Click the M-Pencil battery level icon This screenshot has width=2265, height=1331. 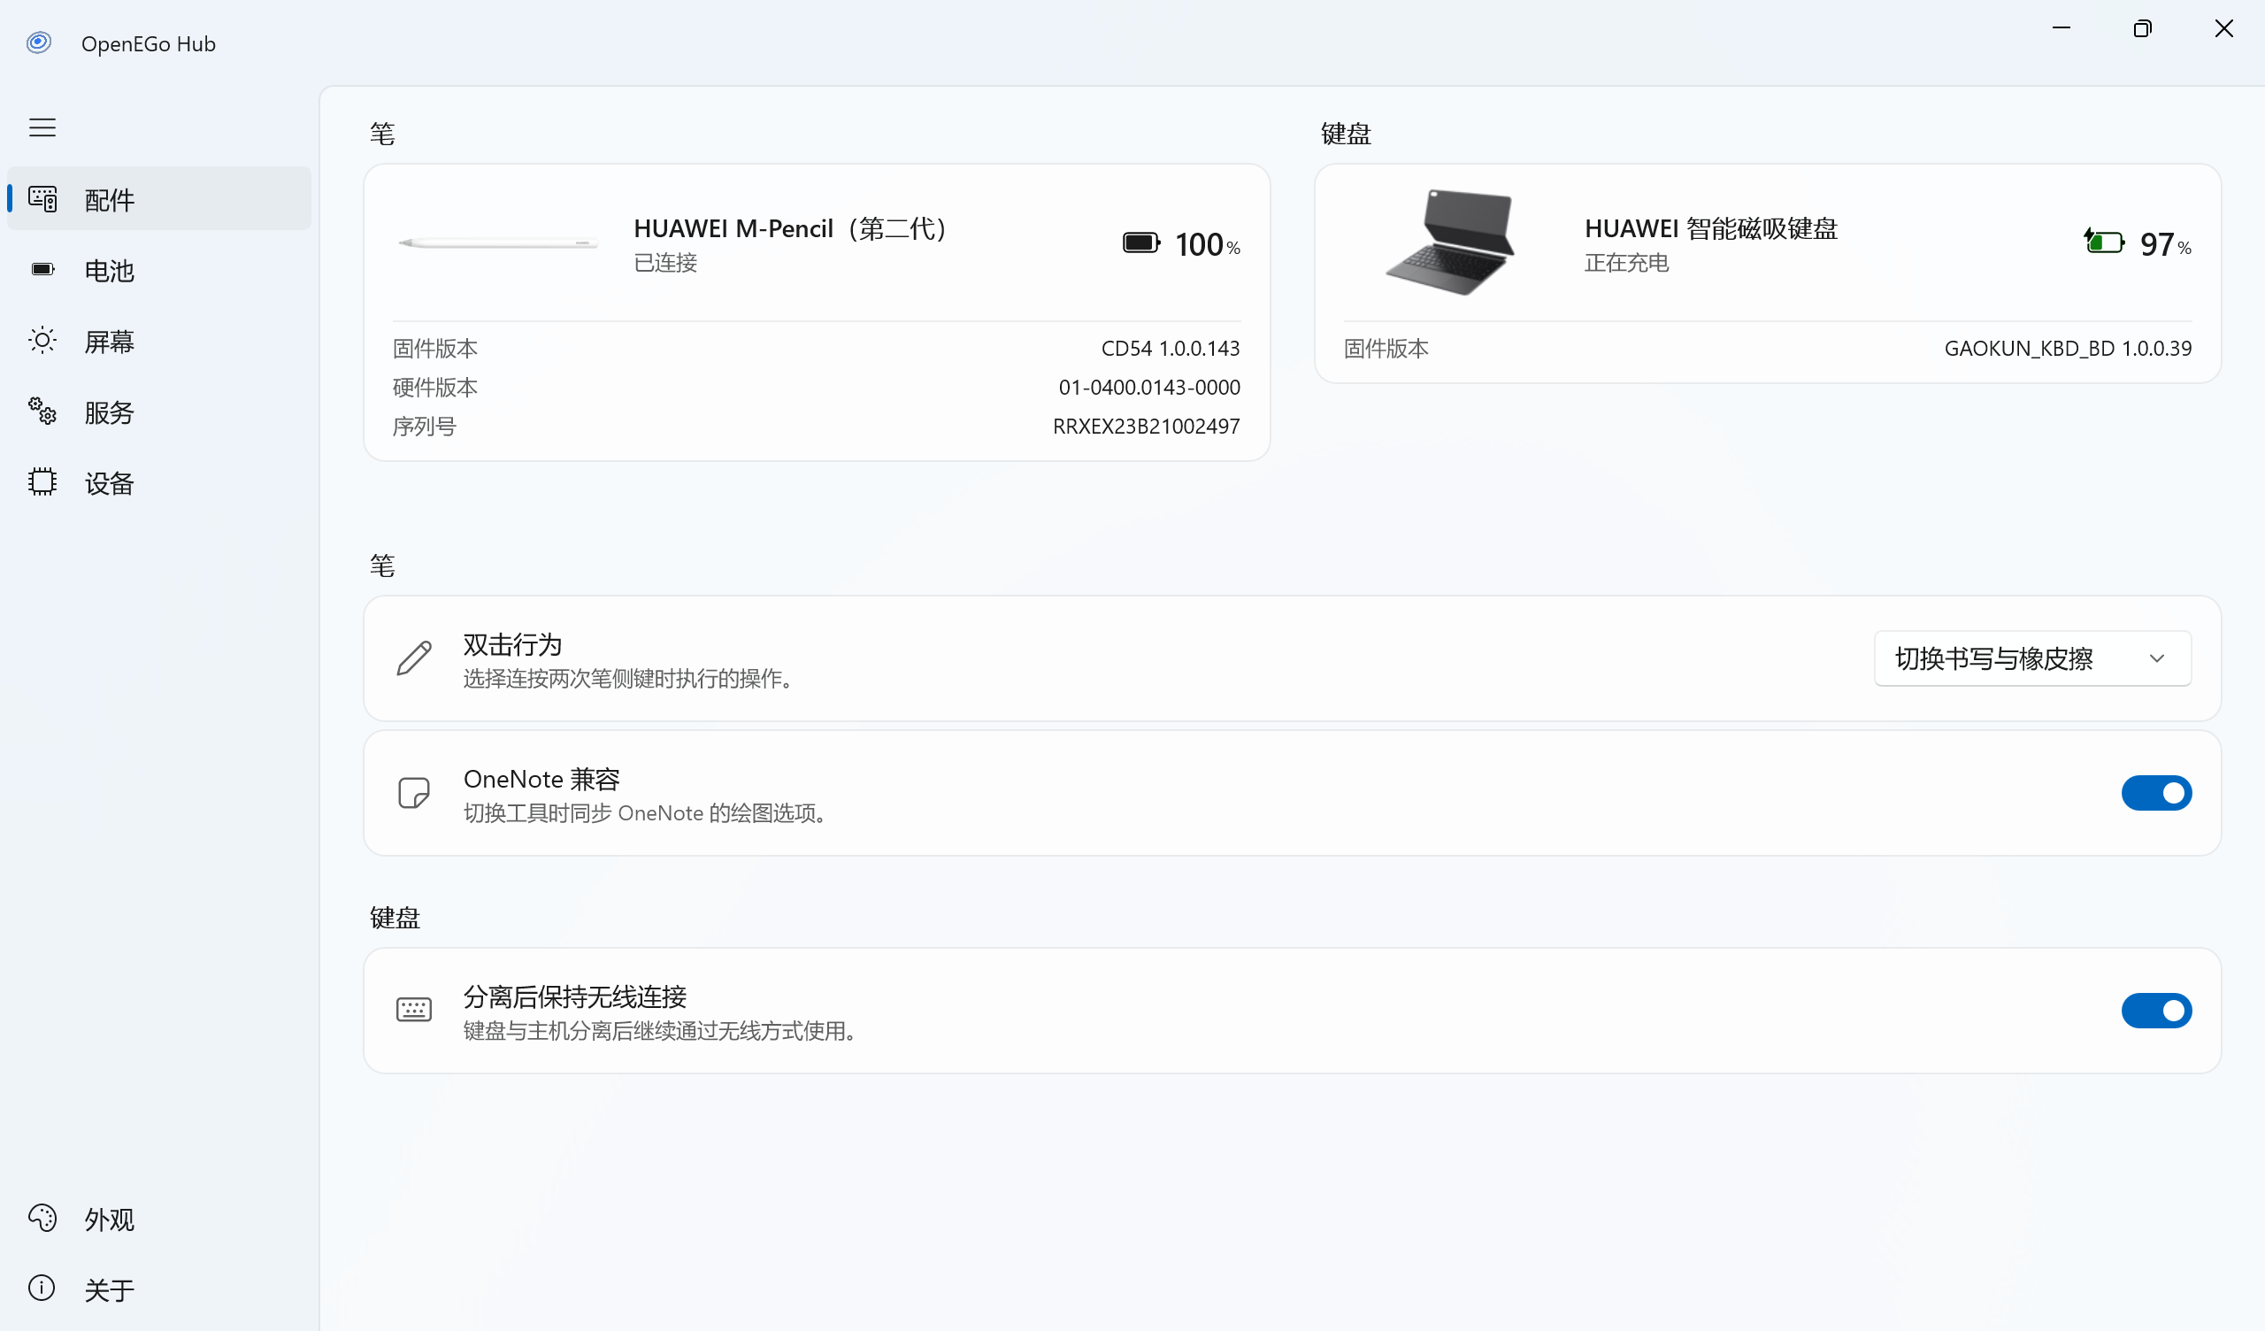click(1141, 242)
